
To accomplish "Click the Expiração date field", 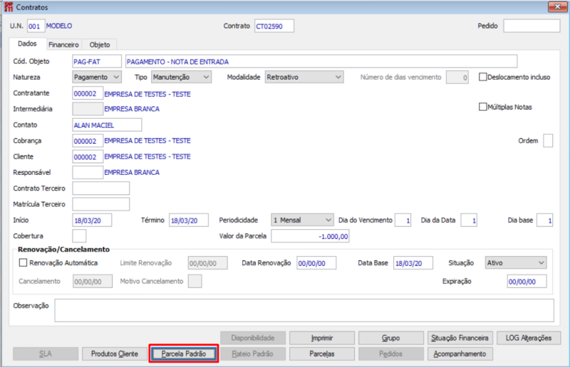I will [x=527, y=282].
